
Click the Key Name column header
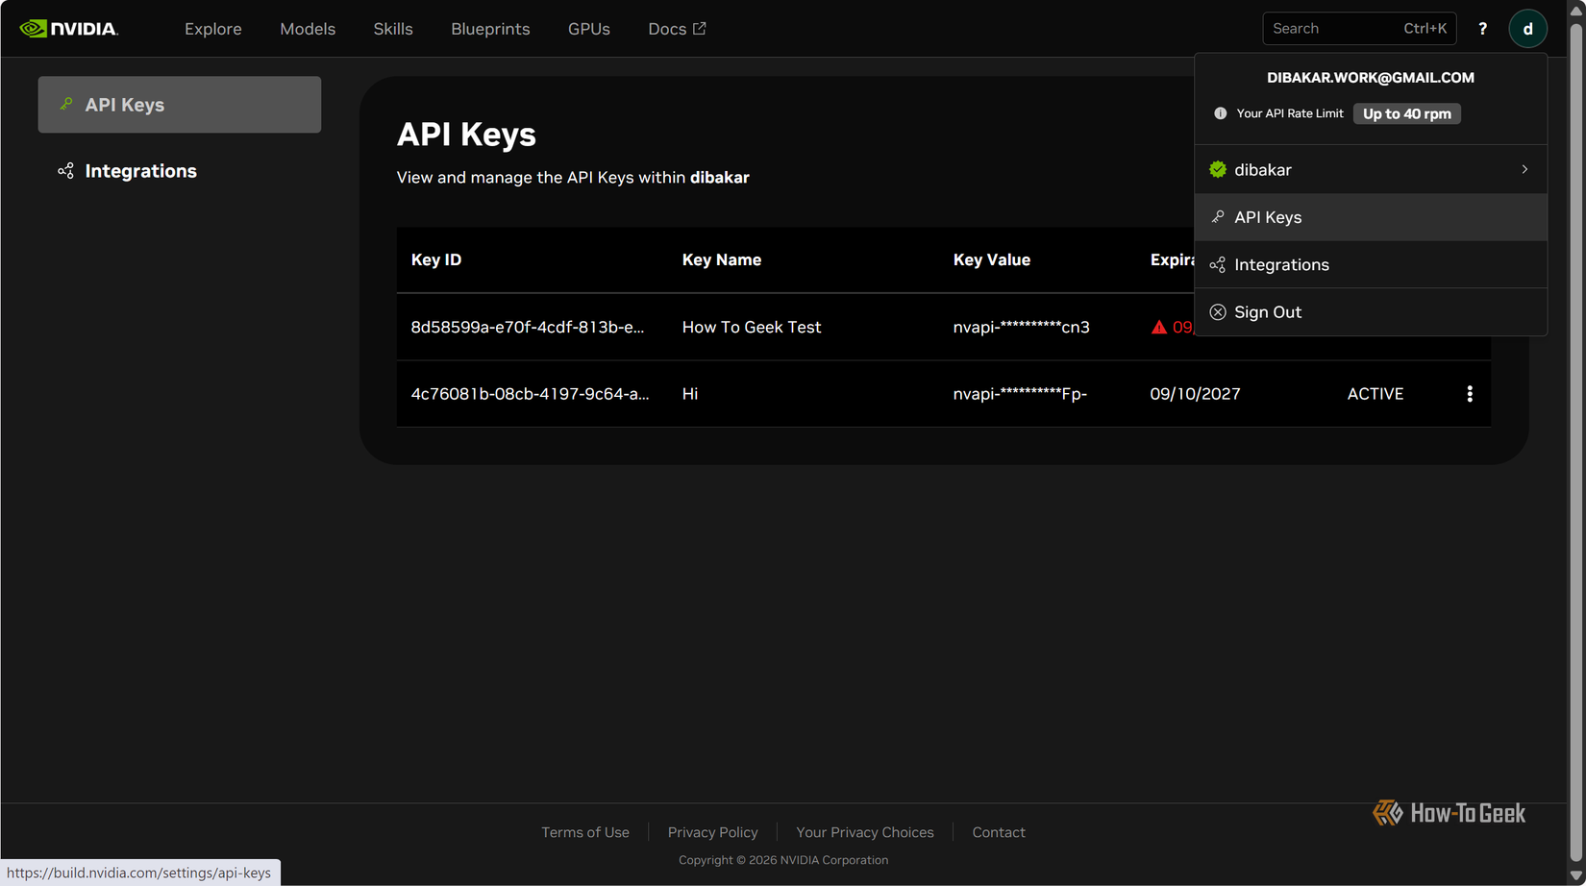pyautogui.click(x=722, y=259)
